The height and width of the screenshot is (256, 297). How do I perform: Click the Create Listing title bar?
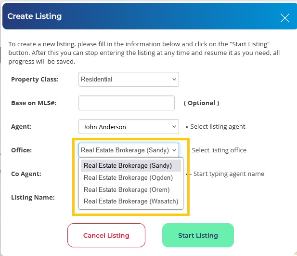135,17
